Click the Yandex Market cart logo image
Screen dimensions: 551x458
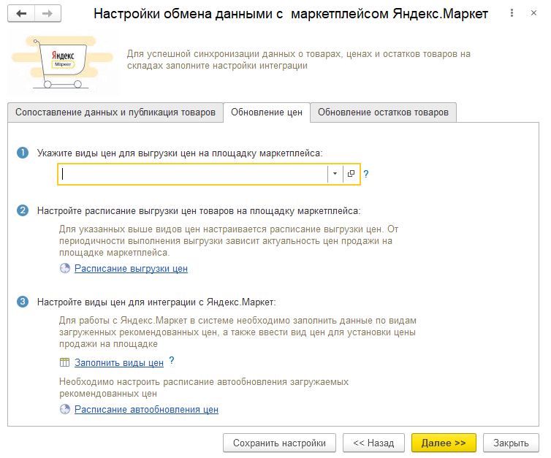(64, 63)
